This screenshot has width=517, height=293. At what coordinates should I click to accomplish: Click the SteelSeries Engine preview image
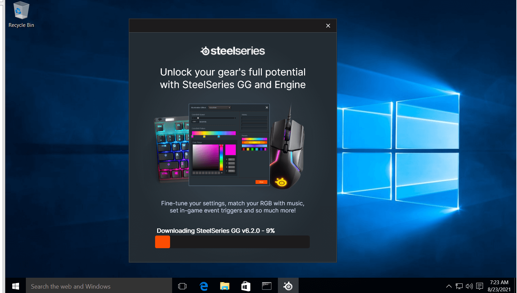pyautogui.click(x=229, y=145)
